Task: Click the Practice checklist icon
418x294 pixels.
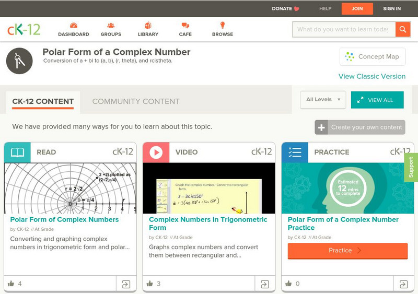Action: click(295, 152)
